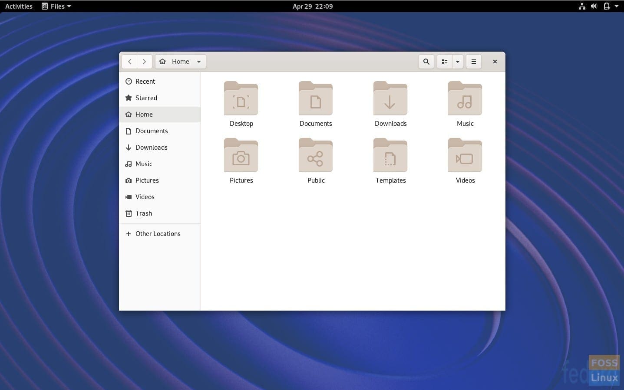Viewport: 624px width, 390px height.
Task: Open the Activities overview
Action: [x=19, y=6]
